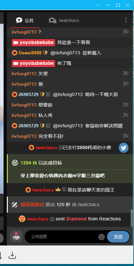Click the vibration icon beside 超高频震动
The image size is (134, 266).
(15, 204)
